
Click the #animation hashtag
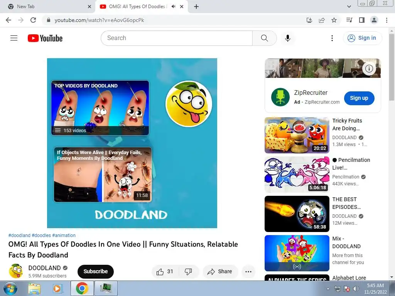64,235
